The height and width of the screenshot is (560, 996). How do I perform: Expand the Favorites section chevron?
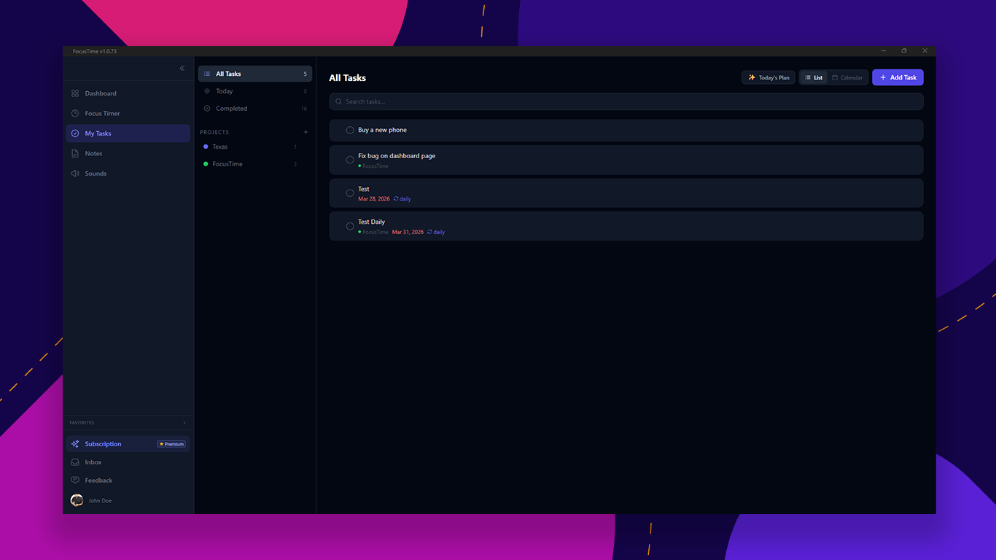[184, 423]
